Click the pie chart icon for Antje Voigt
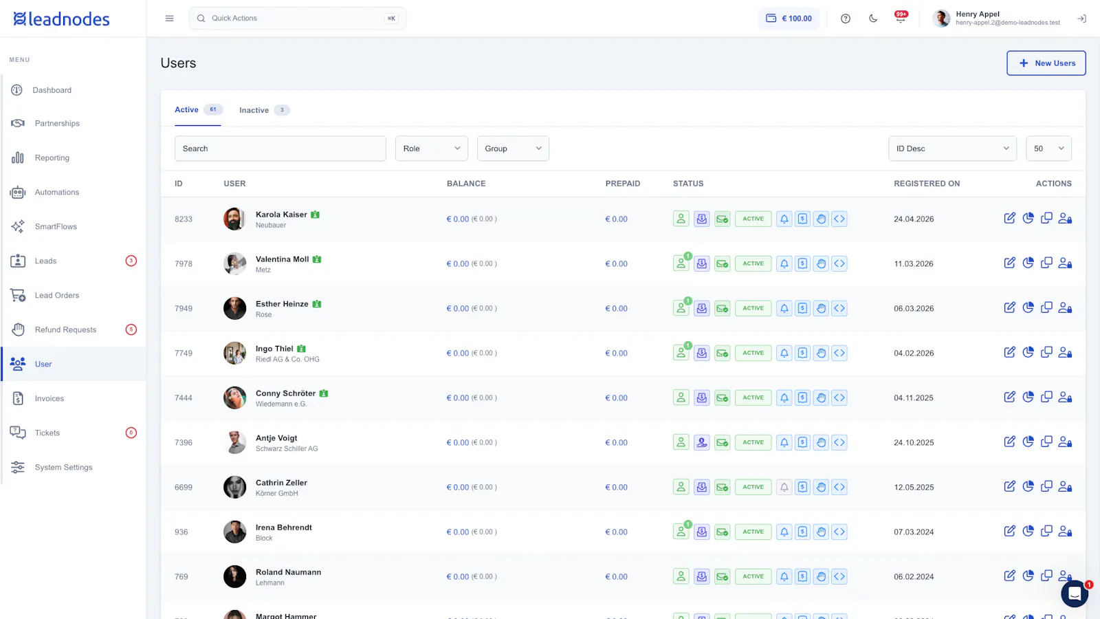Image resolution: width=1100 pixels, height=619 pixels. (1028, 442)
